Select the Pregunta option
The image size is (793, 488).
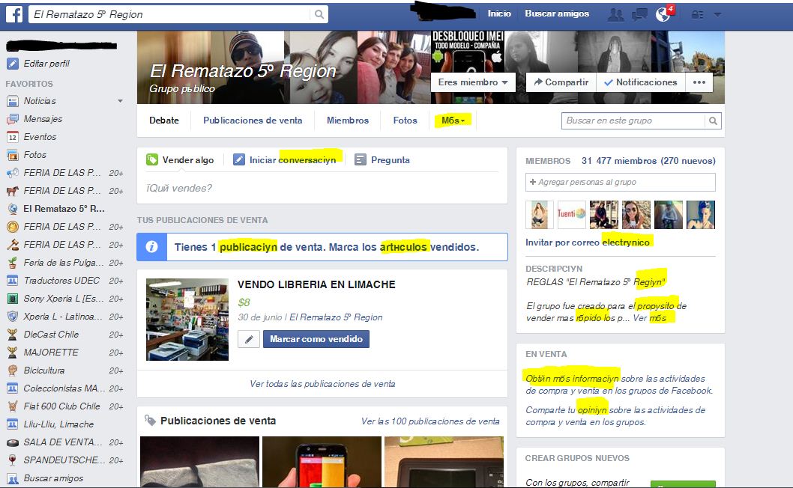point(382,160)
